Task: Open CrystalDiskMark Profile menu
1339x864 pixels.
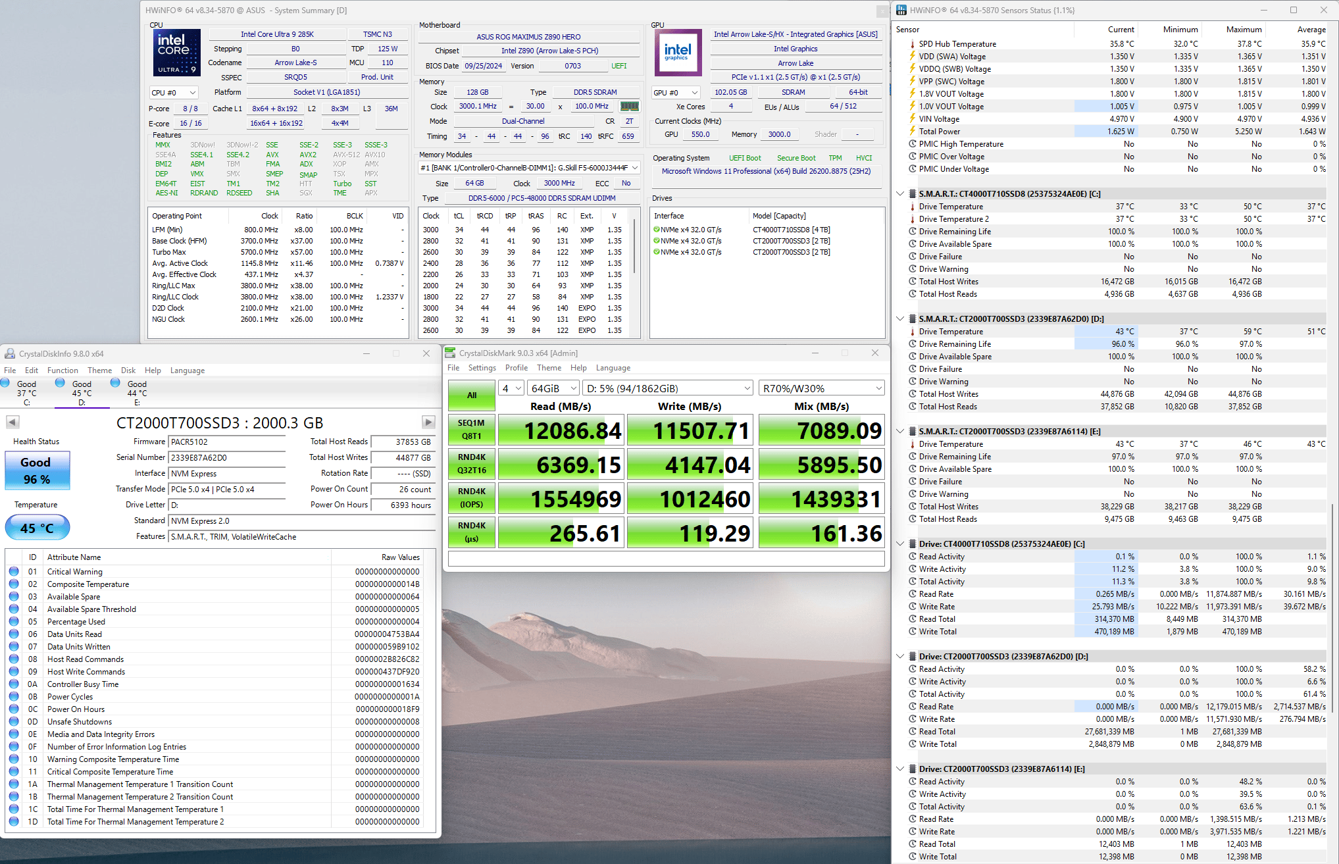Action: click(517, 368)
